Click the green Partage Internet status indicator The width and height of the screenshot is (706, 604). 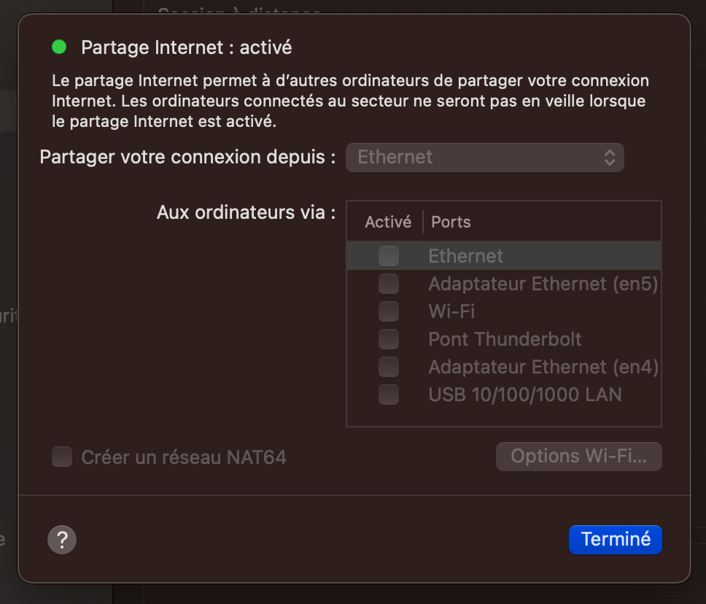click(x=59, y=47)
